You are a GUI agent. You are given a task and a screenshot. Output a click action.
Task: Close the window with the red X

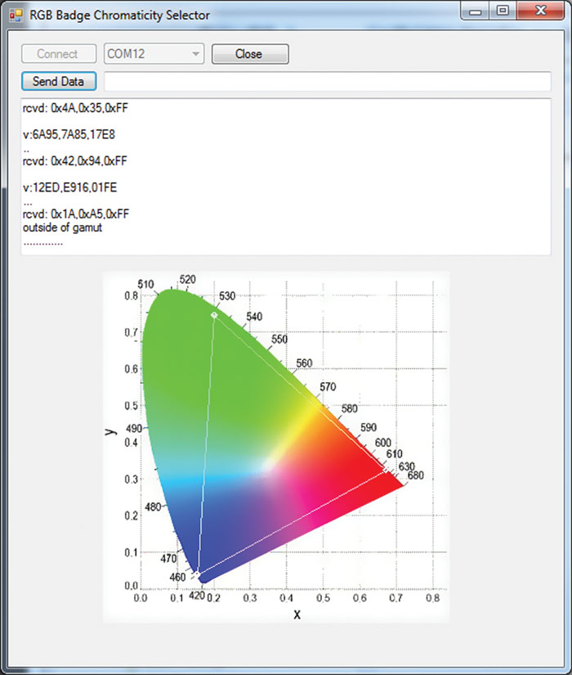point(540,11)
